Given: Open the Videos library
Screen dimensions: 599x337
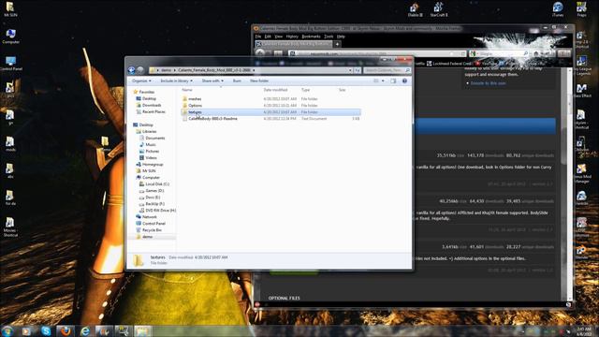Looking at the screenshot, I should 151,158.
